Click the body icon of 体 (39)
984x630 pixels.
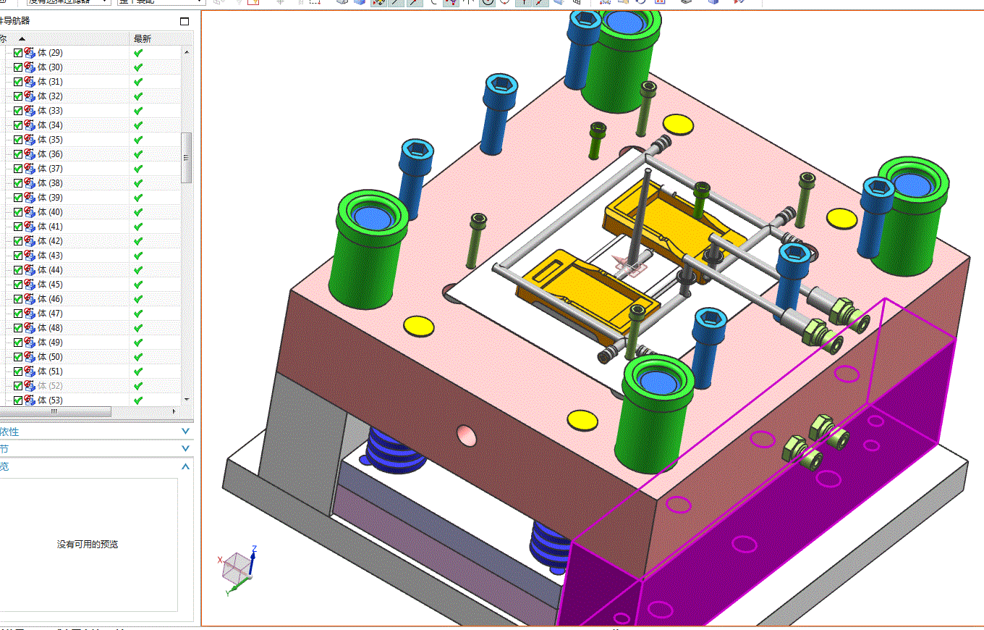(30, 198)
